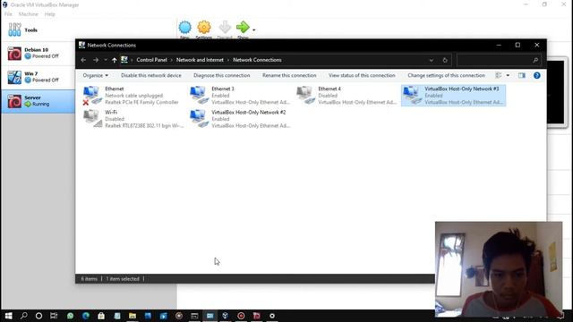The image size is (573, 322).
Task: Refresh the Network Connections address bar
Action: point(445,60)
